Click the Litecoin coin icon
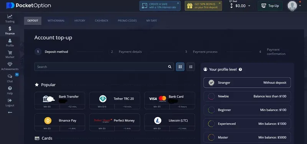307x144 pixels. (158, 121)
